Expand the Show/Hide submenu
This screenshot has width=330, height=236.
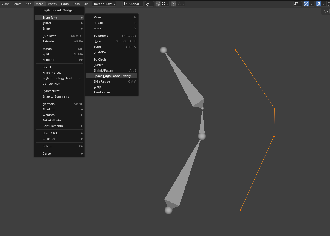pos(59,133)
